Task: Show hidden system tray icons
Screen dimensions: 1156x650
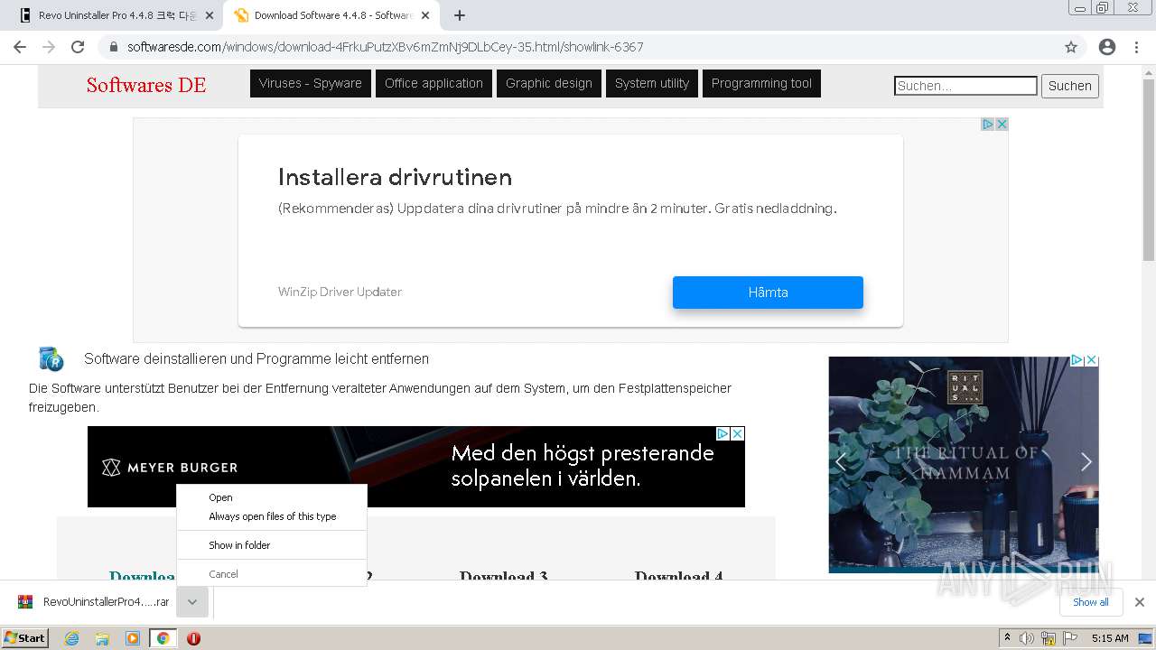Action: coord(1007,638)
